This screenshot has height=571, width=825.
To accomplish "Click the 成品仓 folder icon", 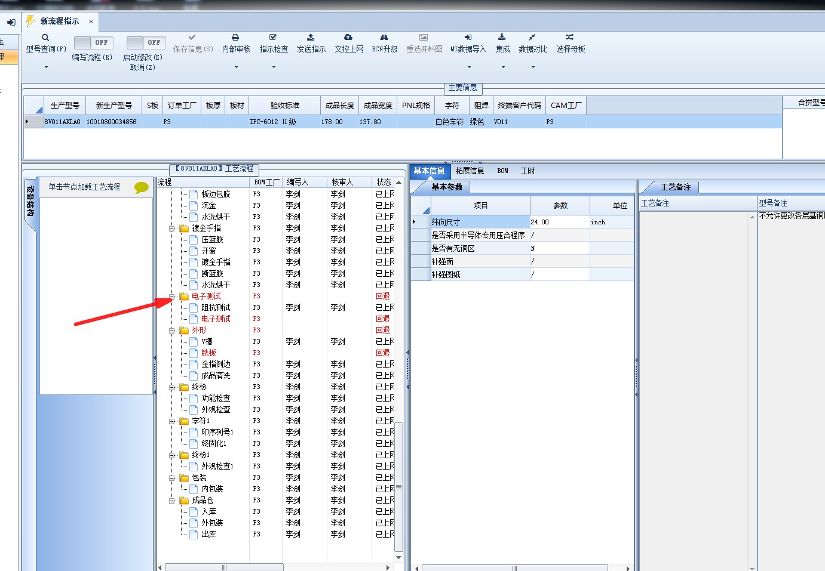I will [x=185, y=501].
